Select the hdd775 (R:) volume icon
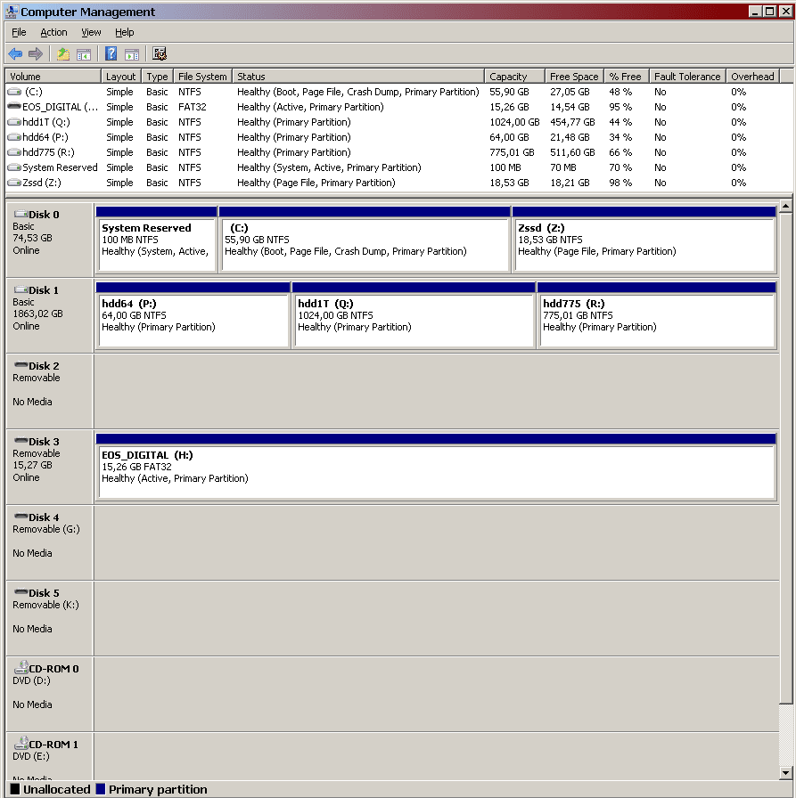796x798 pixels. tap(15, 152)
